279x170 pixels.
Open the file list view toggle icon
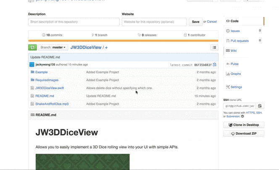[214, 48]
